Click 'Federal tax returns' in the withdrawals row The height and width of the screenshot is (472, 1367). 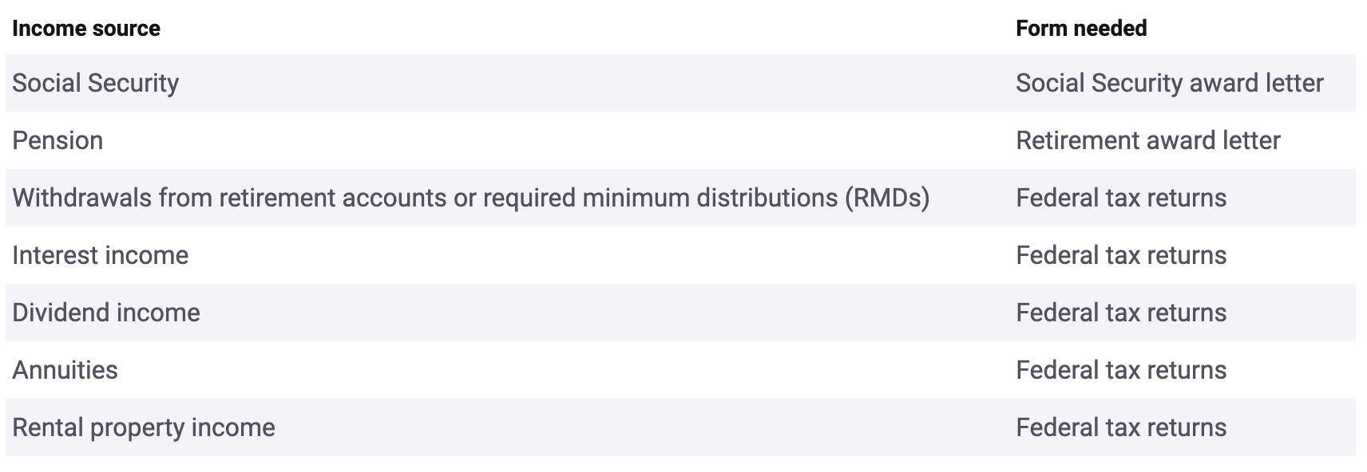(1120, 198)
